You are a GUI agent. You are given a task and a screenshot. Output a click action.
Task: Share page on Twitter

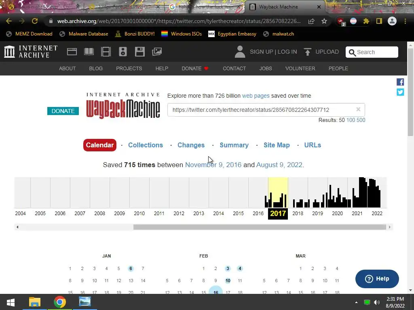tap(400, 92)
